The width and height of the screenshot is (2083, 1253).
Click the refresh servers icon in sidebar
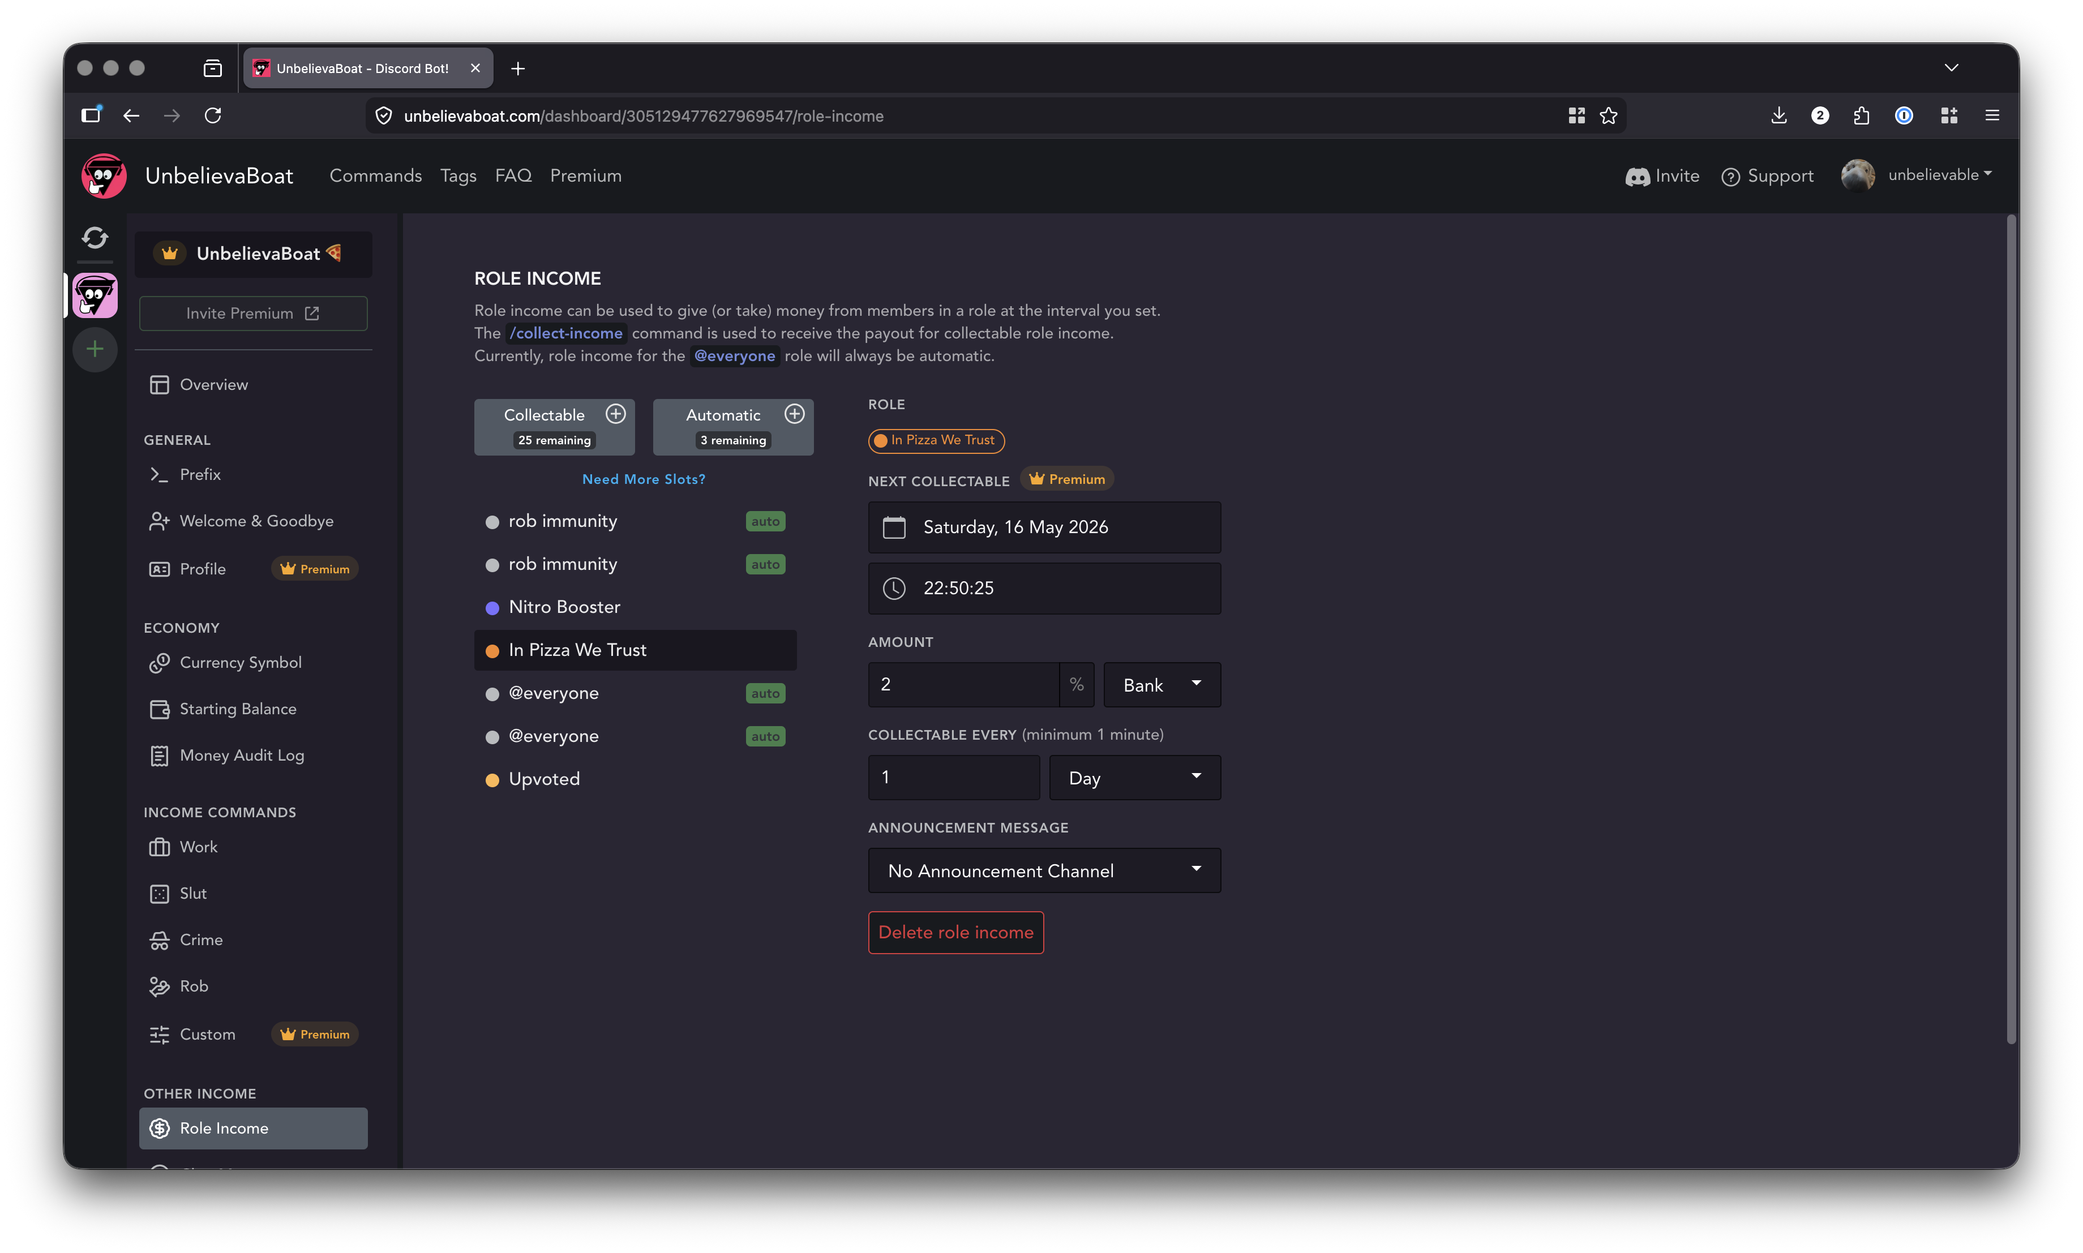tap(95, 238)
